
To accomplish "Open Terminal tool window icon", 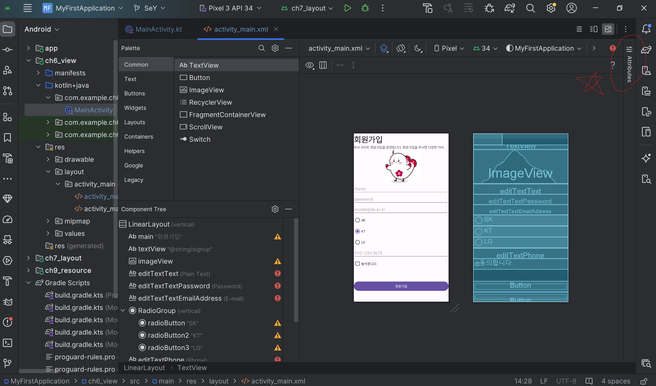I will [7, 343].
